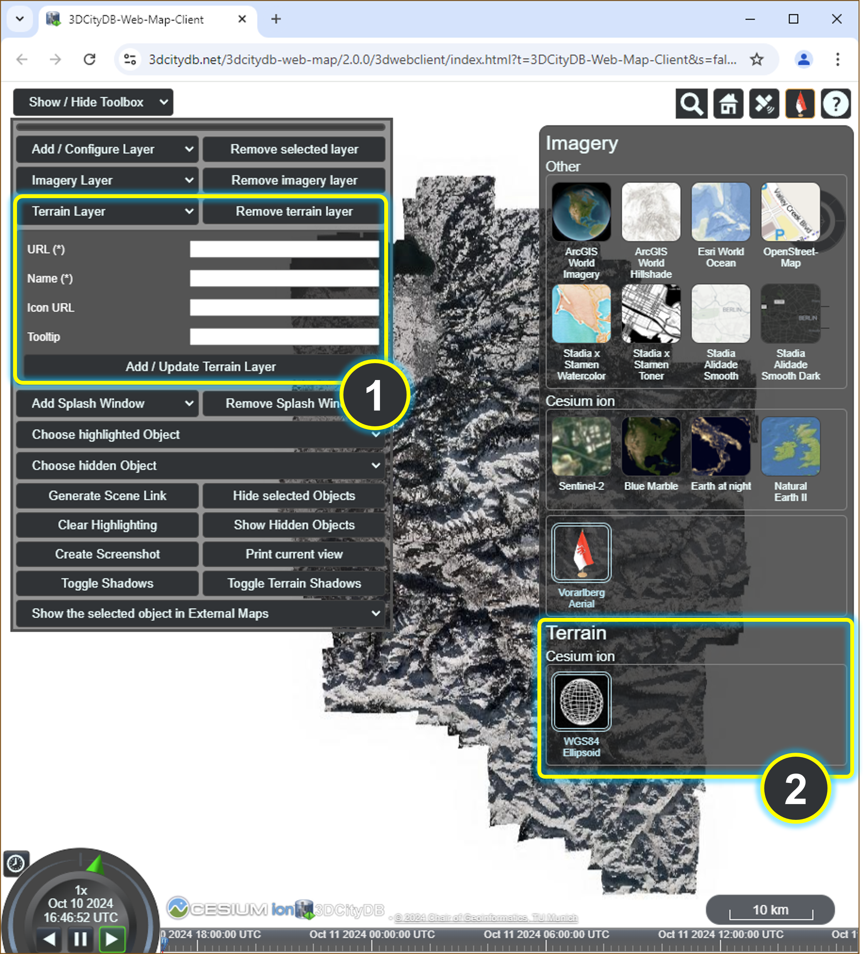This screenshot has height=954, width=863.
Task: Click the home view icon
Action: tap(728, 103)
